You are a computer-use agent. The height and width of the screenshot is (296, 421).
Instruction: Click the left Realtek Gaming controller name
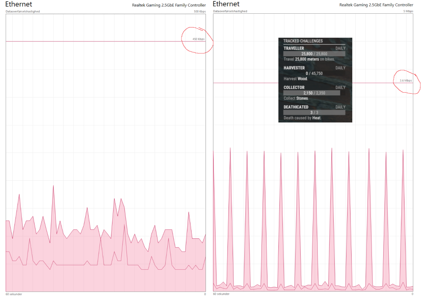pyautogui.click(x=169, y=5)
